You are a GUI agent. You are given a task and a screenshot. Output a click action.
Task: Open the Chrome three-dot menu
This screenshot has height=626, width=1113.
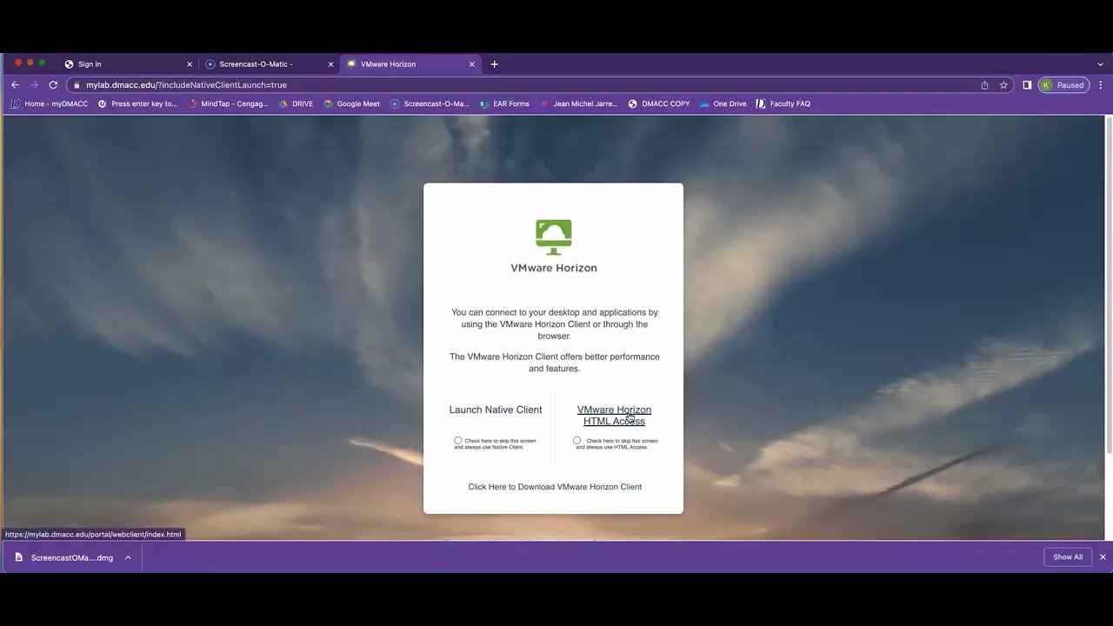pos(1101,85)
